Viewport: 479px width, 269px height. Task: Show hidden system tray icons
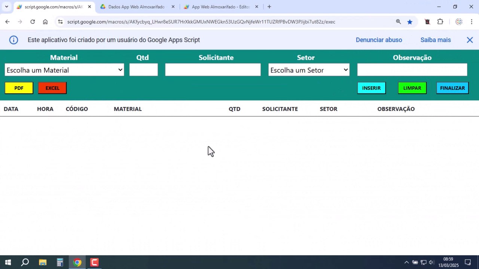point(406,262)
